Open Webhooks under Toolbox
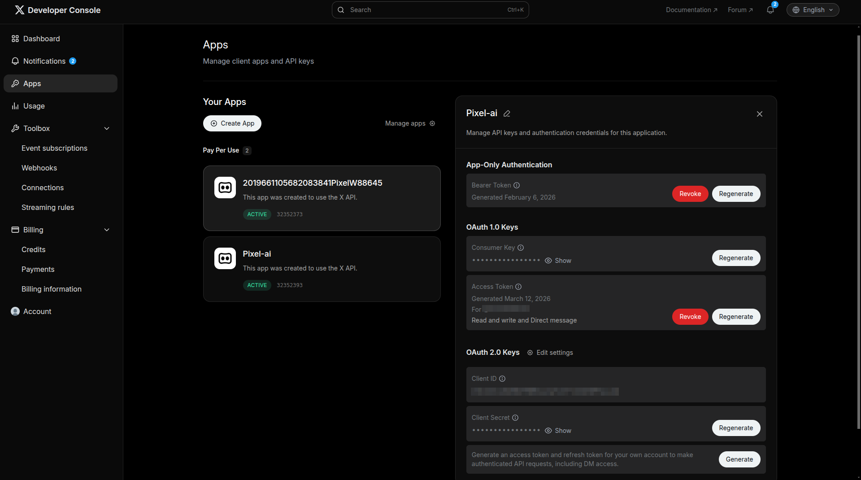861x480 pixels. [x=39, y=168]
